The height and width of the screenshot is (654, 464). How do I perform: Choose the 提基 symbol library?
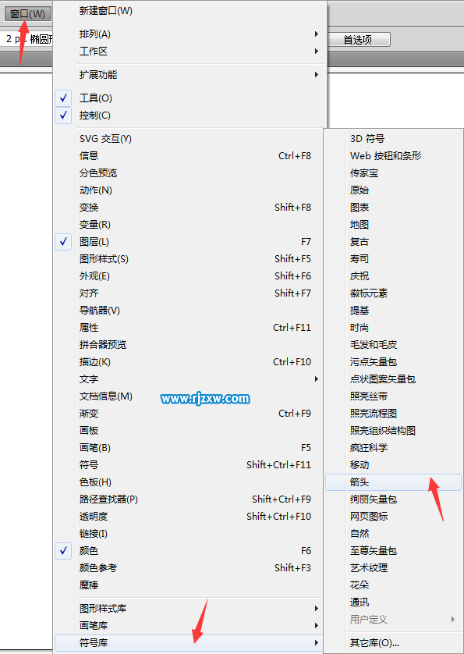coord(393,311)
